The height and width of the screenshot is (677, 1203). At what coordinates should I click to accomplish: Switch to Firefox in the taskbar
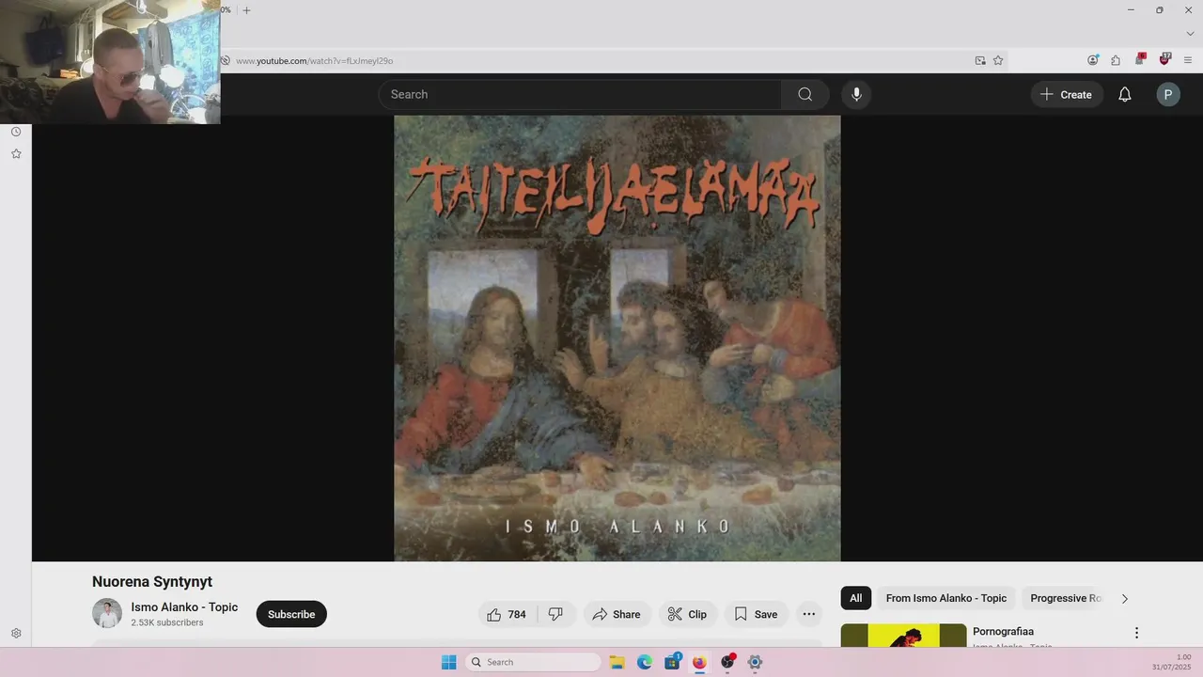point(699,662)
